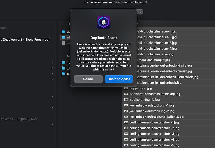Open the path popup stepper control

pyautogui.click(x=141, y=12)
